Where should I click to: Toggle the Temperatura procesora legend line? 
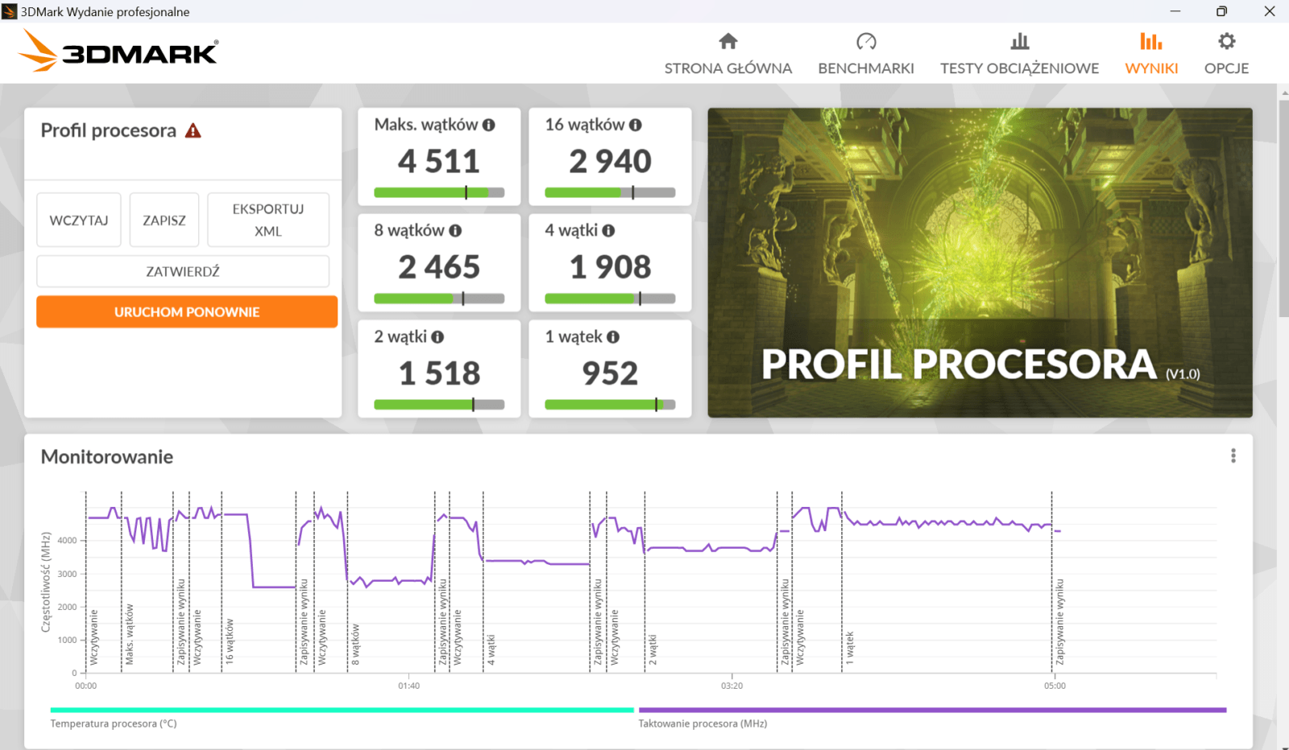[x=342, y=710]
